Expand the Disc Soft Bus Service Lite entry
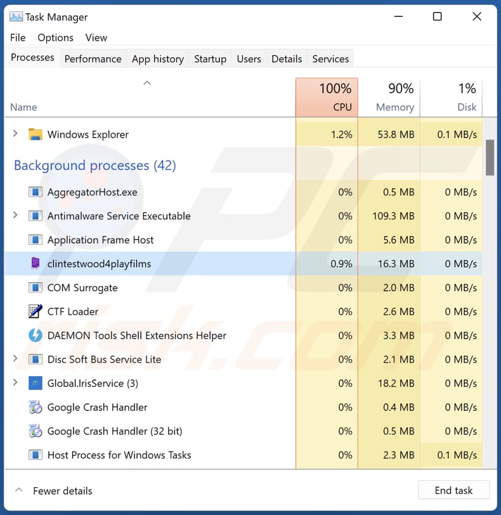Viewport: 501px width, 515px height. point(16,359)
